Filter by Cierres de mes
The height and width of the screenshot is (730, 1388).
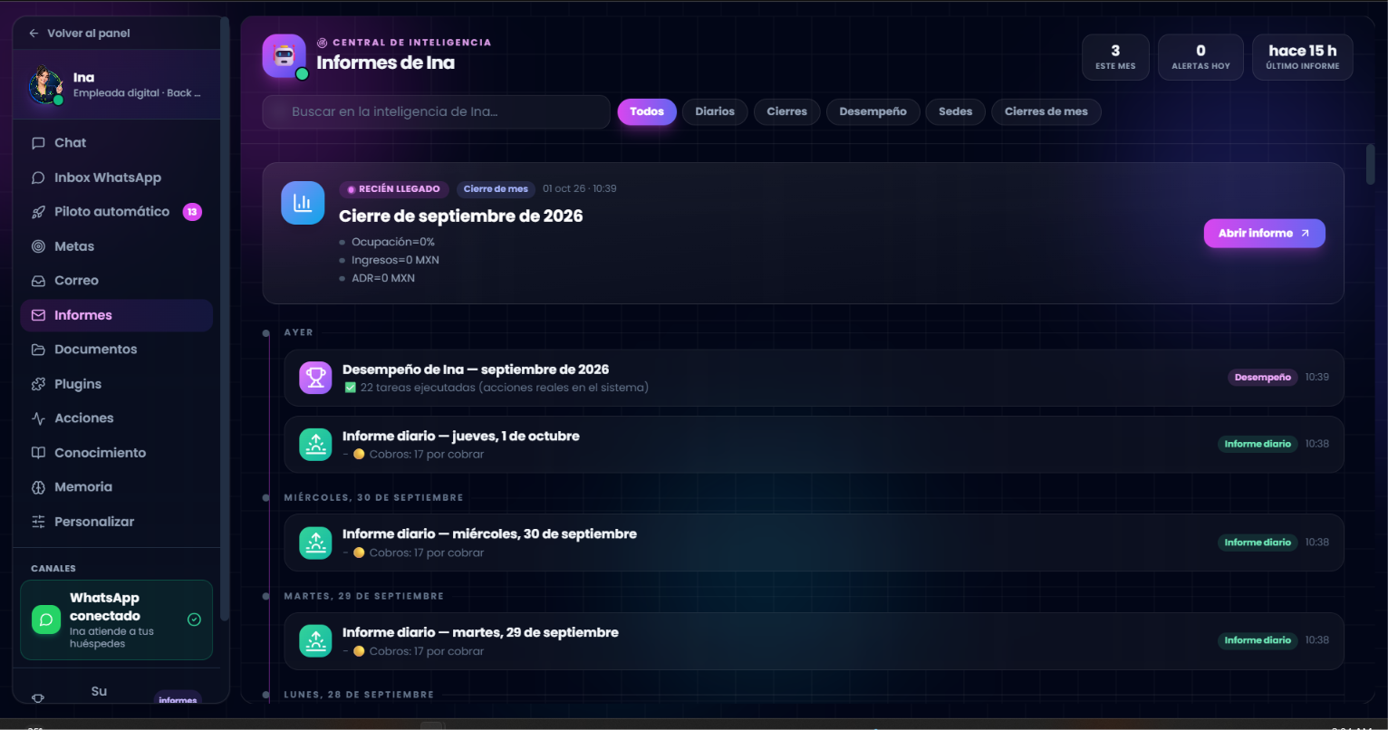[x=1046, y=111]
